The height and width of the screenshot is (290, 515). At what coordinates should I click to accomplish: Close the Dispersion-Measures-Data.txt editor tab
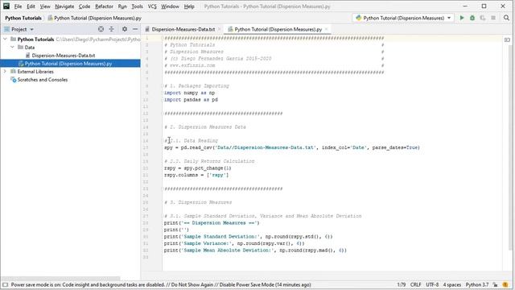coord(220,29)
